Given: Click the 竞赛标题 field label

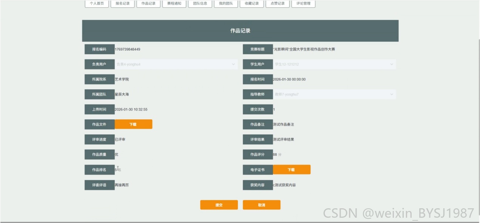Looking at the screenshot, I should click(258, 49).
